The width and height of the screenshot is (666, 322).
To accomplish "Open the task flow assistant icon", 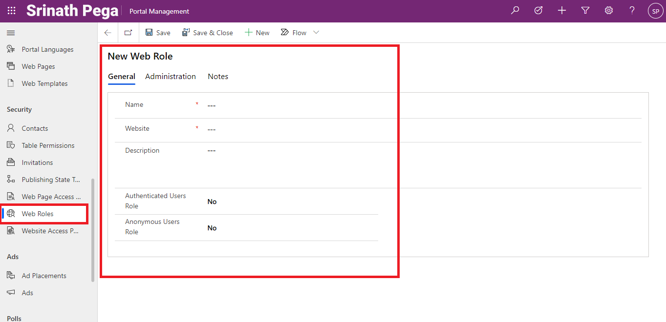I will coord(538,11).
